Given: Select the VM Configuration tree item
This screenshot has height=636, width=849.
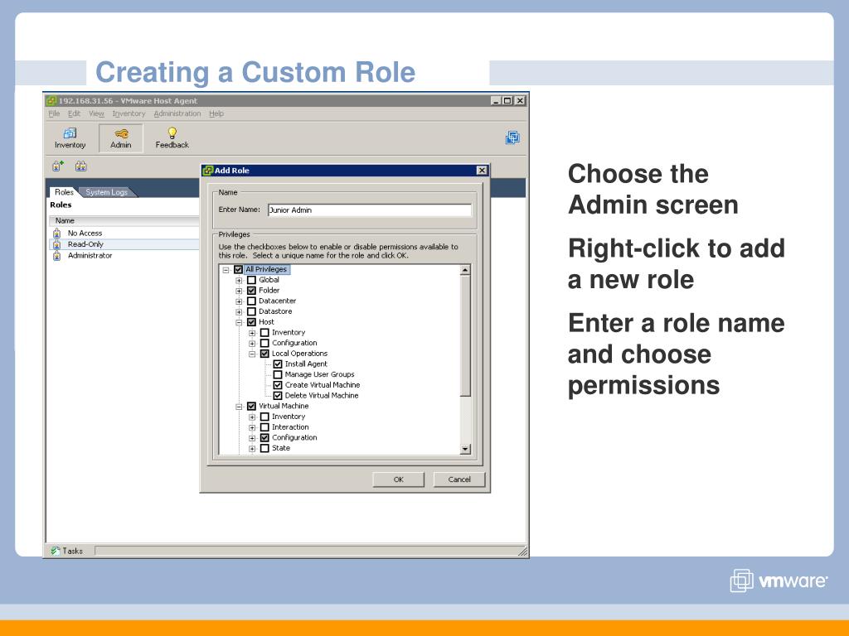Looking at the screenshot, I should [x=294, y=437].
